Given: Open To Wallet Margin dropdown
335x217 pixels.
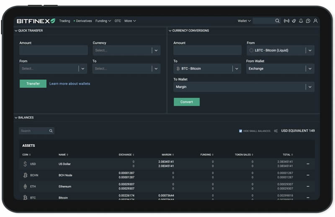Looking at the screenshot, I should [244, 87].
